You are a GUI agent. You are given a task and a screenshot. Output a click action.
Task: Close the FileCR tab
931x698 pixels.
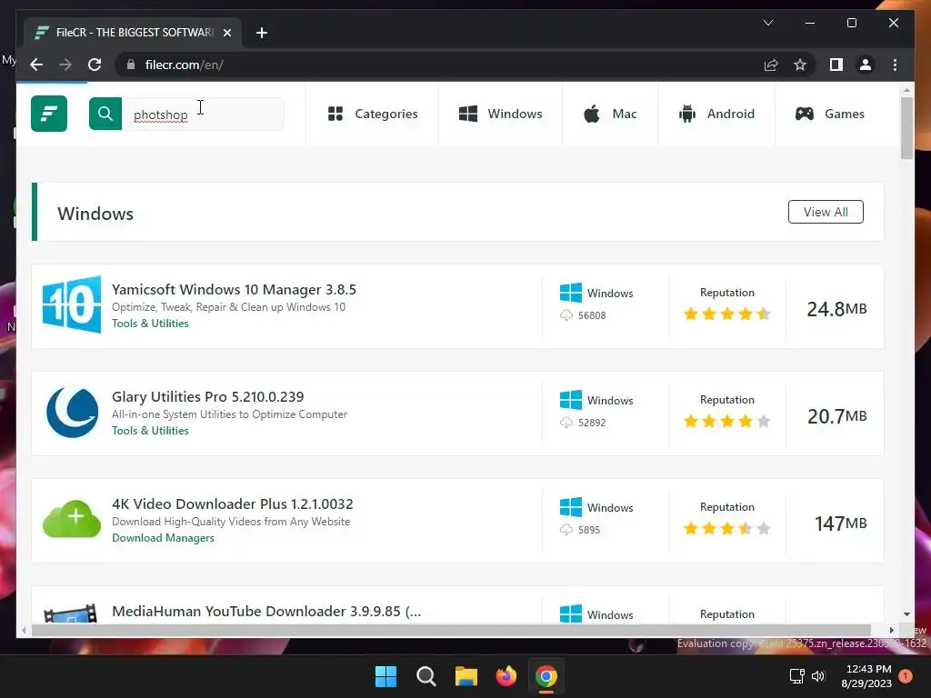(x=226, y=33)
